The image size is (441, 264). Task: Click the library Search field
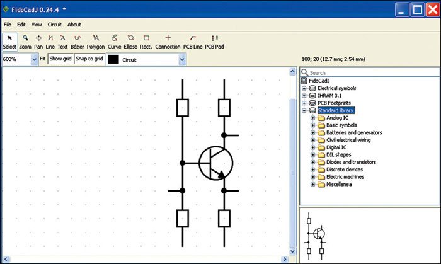pyautogui.click(x=372, y=72)
